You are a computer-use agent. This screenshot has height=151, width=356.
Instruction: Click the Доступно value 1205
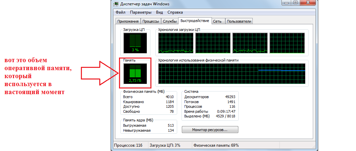pyautogui.click(x=170, y=106)
